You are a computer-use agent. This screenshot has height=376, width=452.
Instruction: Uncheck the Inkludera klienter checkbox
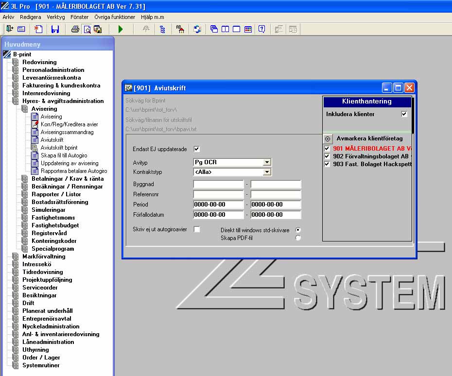coord(404,114)
